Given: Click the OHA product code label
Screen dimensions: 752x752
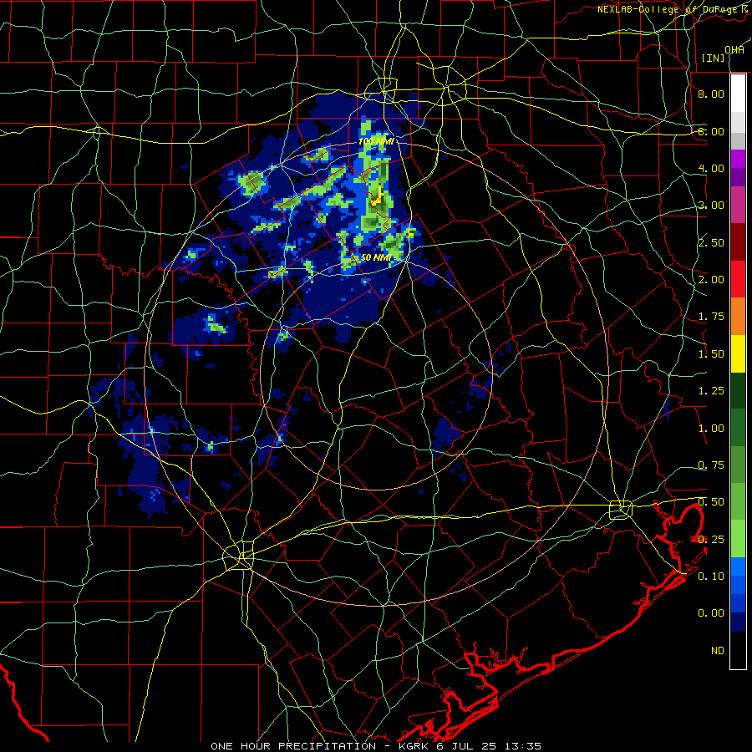Looking at the screenshot, I should (x=734, y=50).
